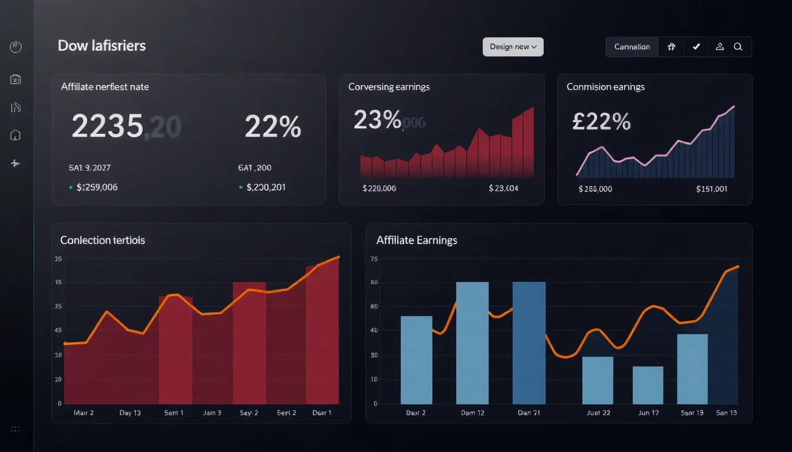Open the $259,006 earnings link
This screenshot has width=792, height=452.
(96, 187)
